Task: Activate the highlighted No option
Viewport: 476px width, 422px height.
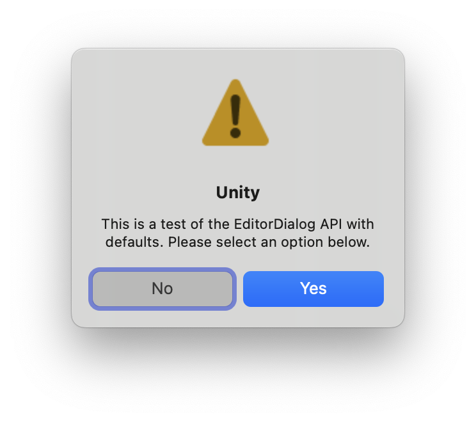Action: 163,289
